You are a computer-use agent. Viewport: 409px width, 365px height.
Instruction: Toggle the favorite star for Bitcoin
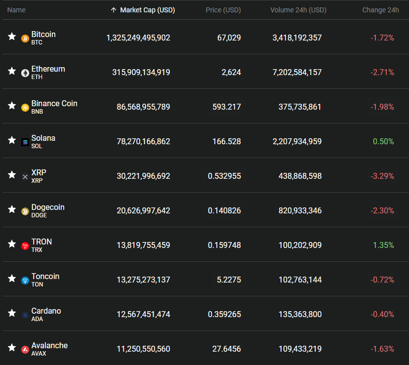coord(12,37)
